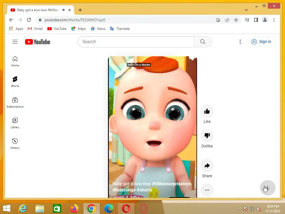The height and width of the screenshot is (214, 285).
Task: Click the #shorts hashtag
Action: 144,190
